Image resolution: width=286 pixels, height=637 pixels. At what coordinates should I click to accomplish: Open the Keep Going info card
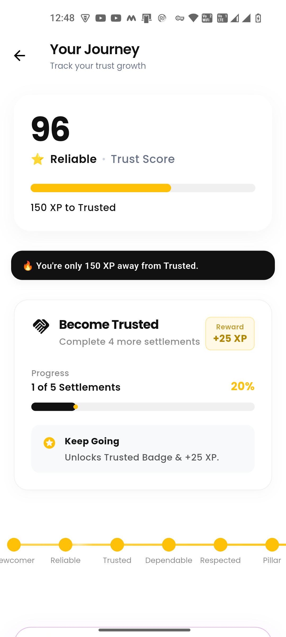coord(143,449)
